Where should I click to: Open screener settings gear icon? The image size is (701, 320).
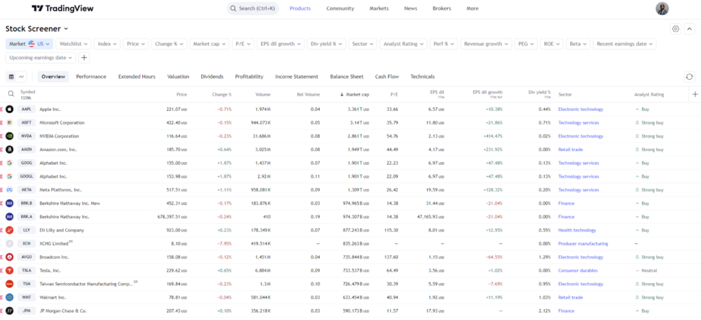pyautogui.click(x=676, y=29)
